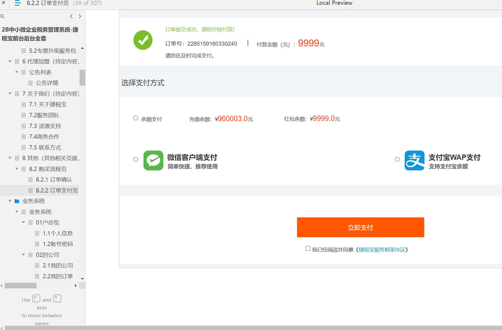Click the 余额支付 label
Viewport: 502px width, 330px height.
(151, 119)
